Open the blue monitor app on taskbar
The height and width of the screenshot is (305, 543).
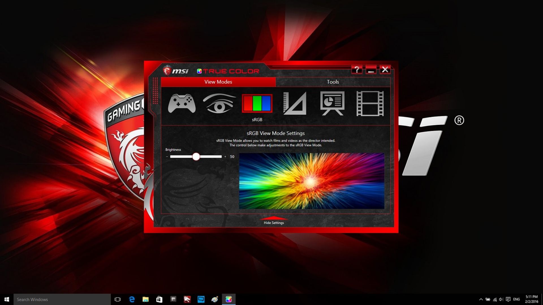(x=201, y=299)
